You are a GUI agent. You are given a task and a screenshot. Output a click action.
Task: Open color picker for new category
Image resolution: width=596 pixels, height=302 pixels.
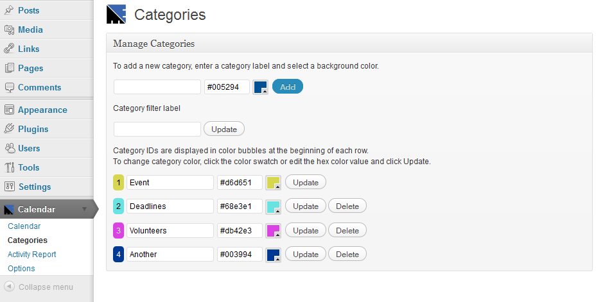click(261, 87)
